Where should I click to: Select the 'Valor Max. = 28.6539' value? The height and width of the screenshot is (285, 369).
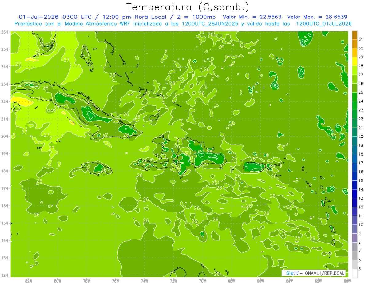tap(317, 17)
